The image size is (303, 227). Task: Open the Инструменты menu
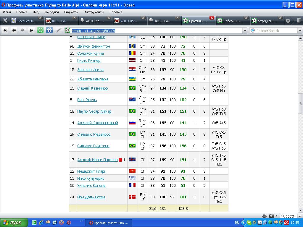(94, 12)
